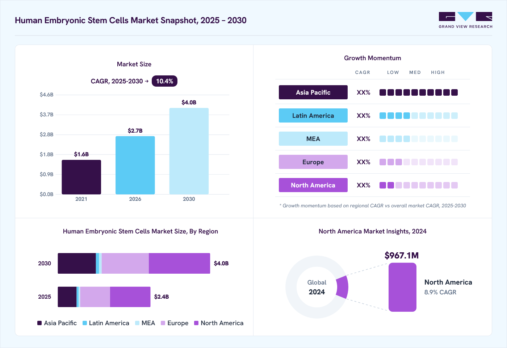Click the MEA region label in Growth Momentum
Viewport: 507px width, 348px height.
313,139
